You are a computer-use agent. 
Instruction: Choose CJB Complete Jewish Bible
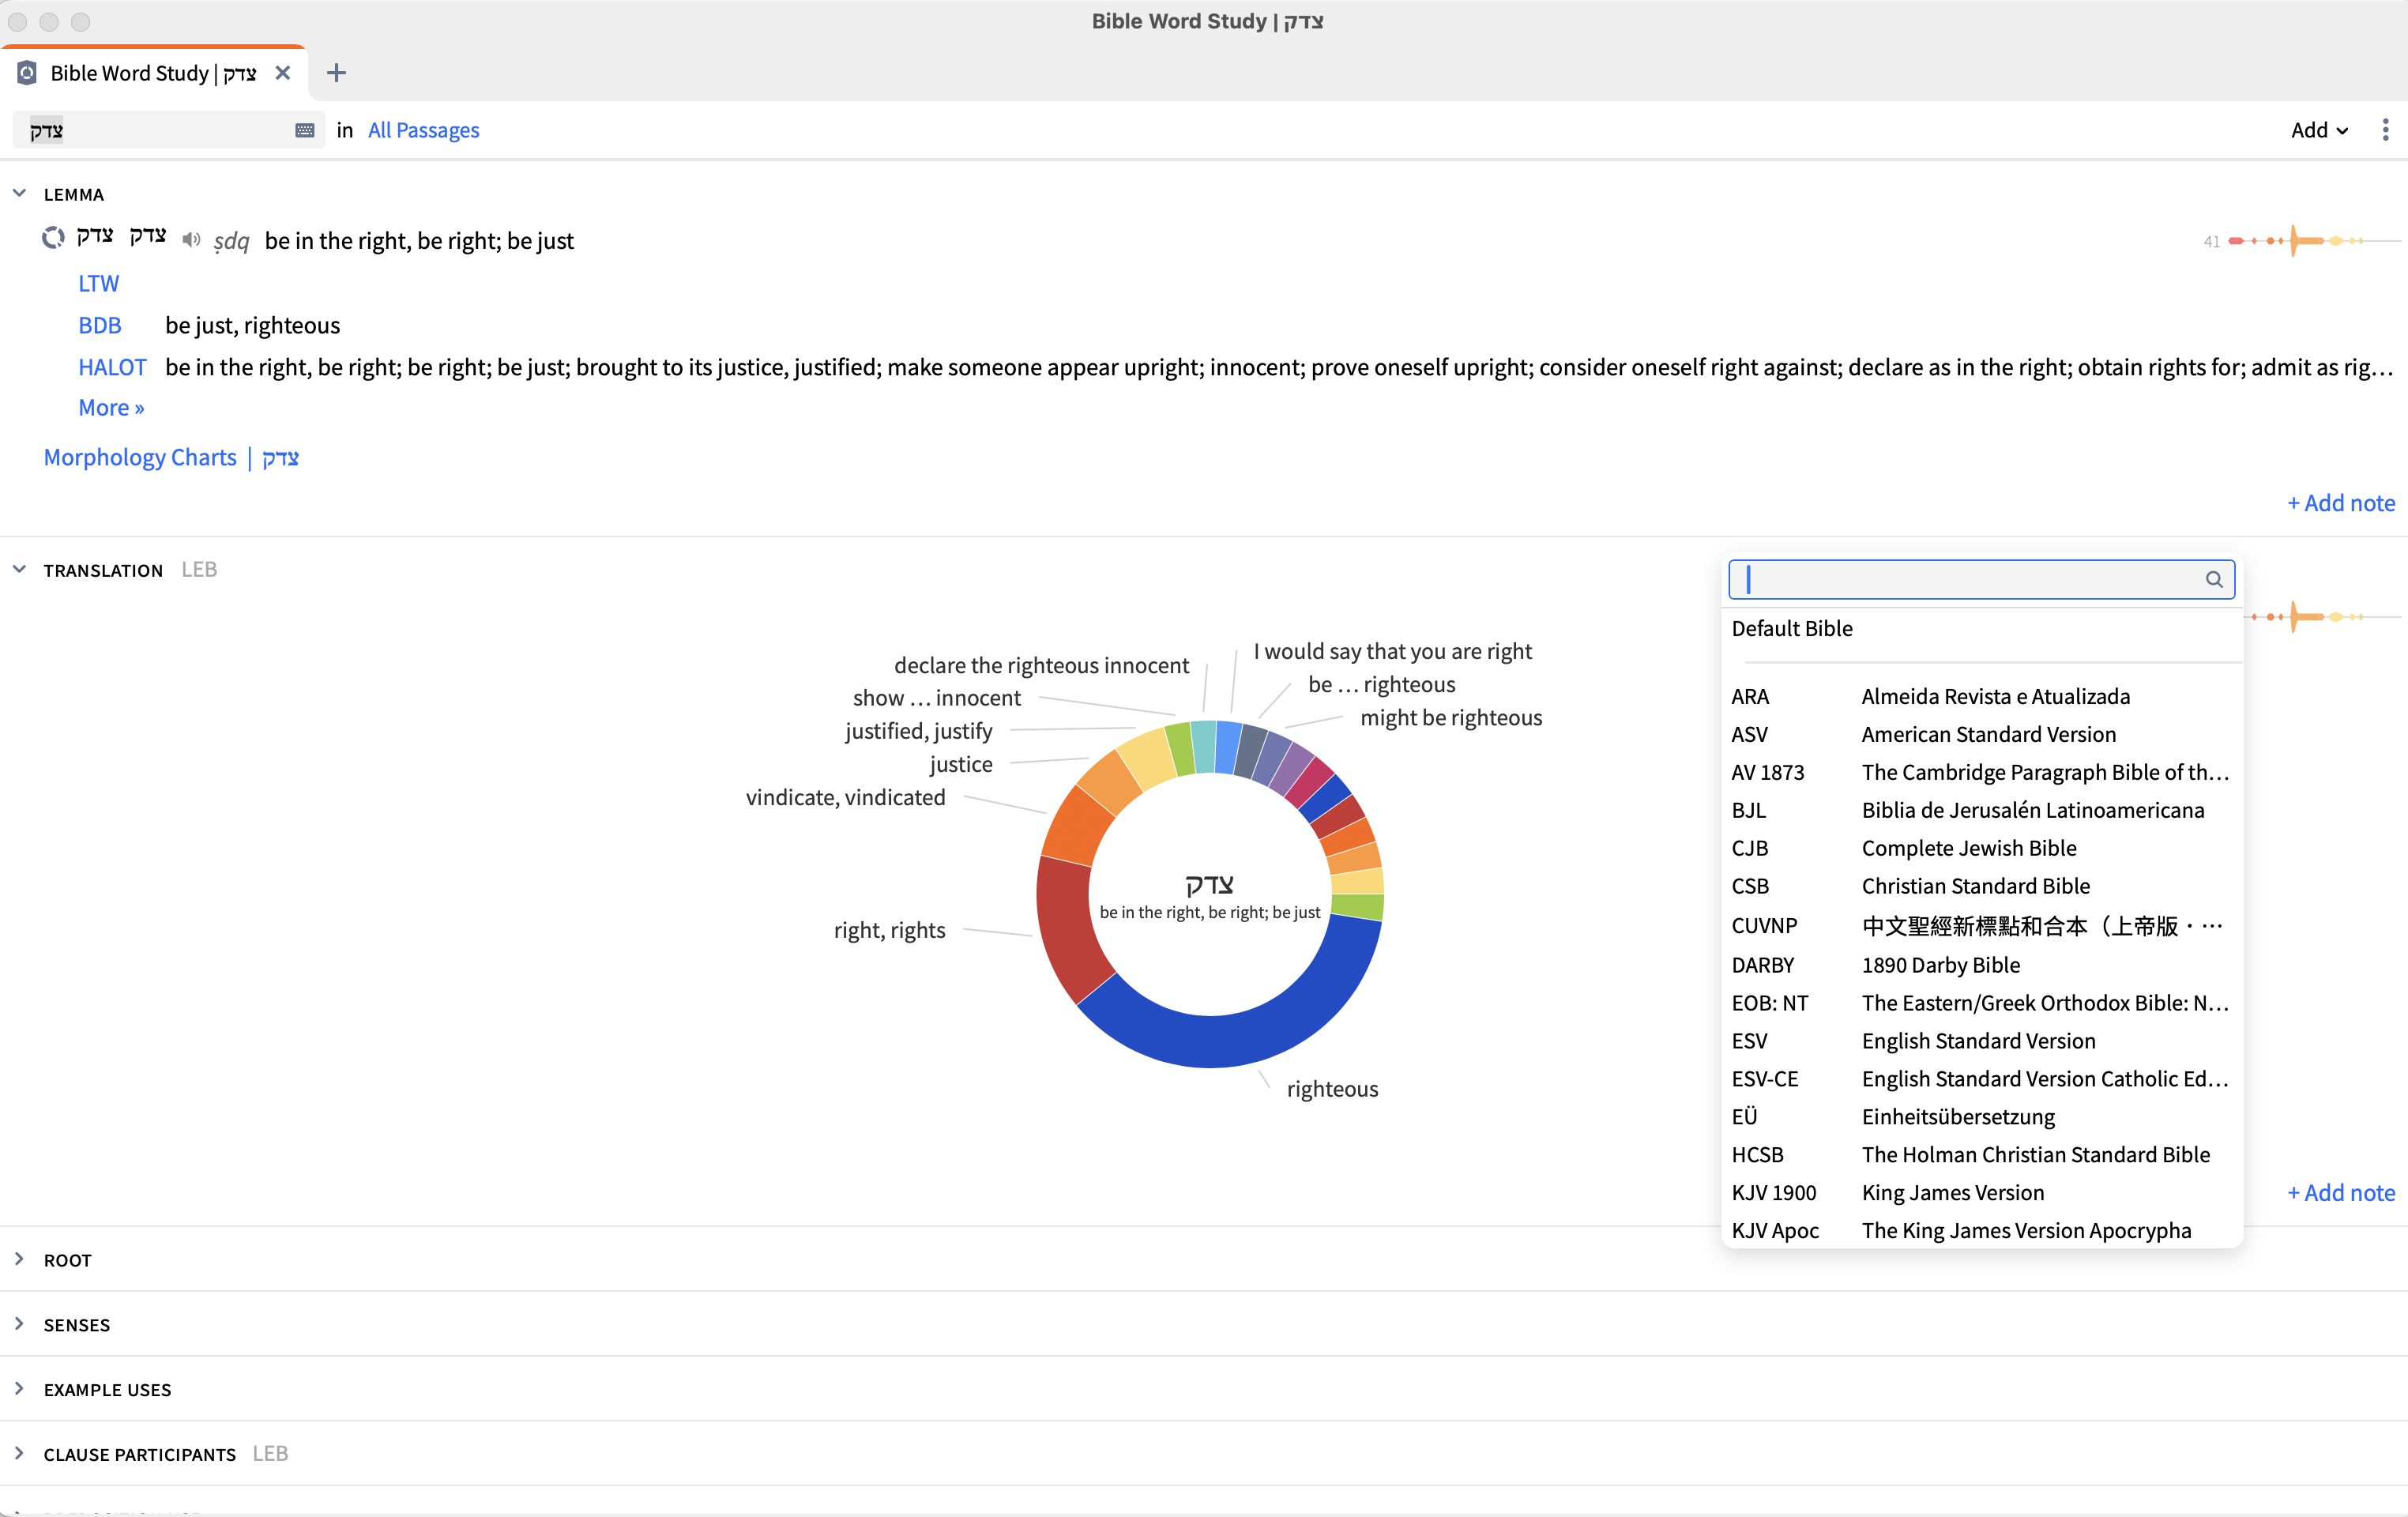click(x=1981, y=848)
